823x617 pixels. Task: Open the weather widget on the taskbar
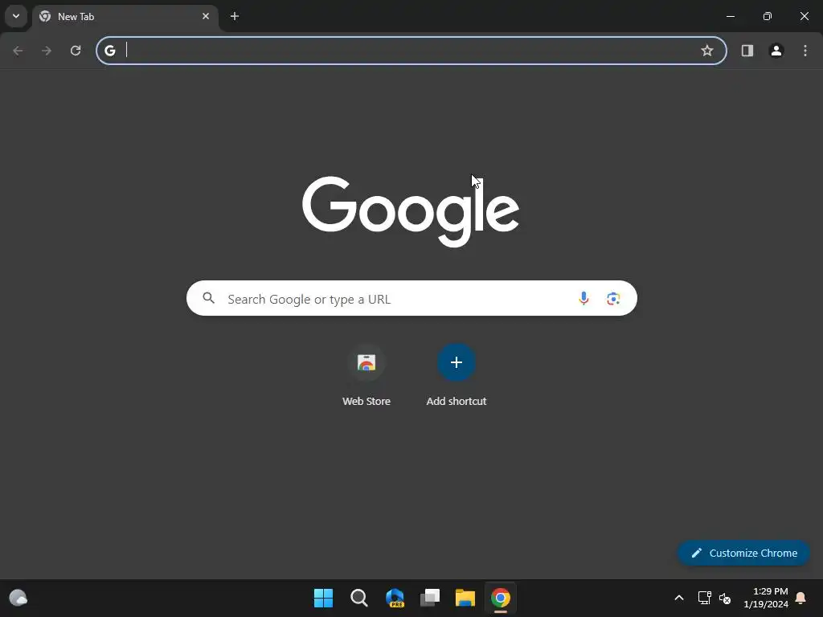pos(18,598)
